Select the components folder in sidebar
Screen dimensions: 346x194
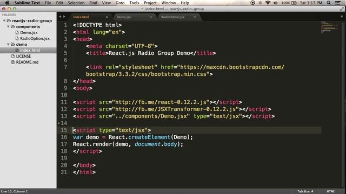[28, 26]
